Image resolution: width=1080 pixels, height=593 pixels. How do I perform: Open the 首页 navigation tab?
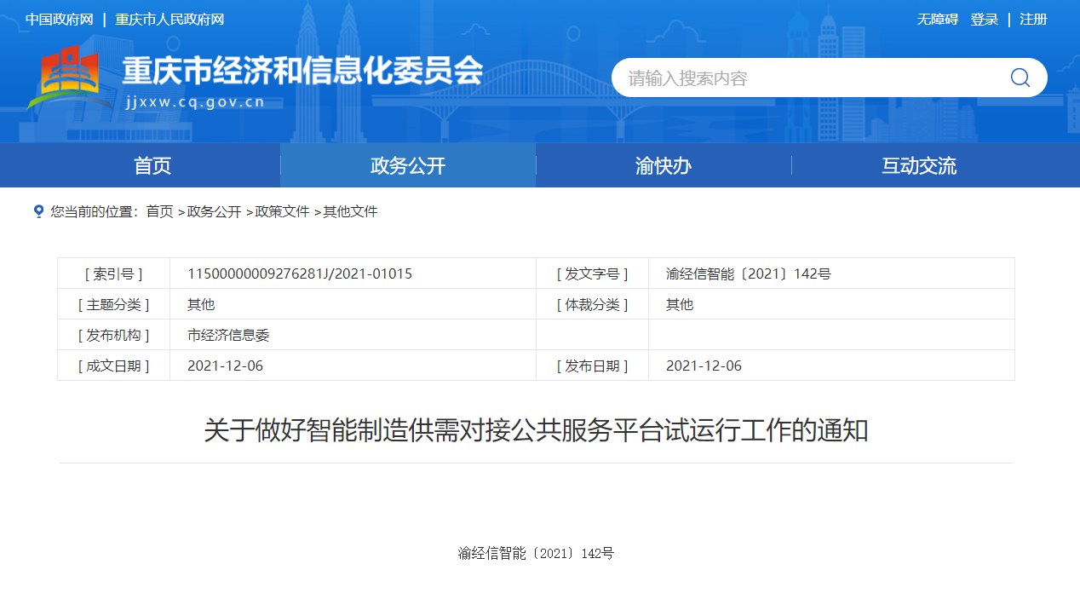pos(152,166)
